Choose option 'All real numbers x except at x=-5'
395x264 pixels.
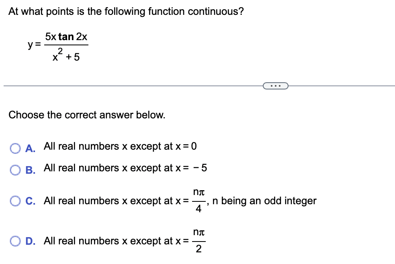coord(125,168)
